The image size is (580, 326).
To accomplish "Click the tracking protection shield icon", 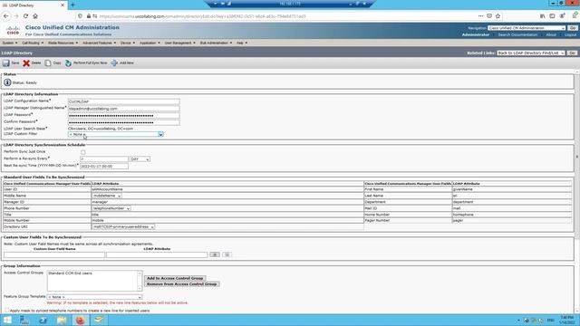I will [80, 16].
